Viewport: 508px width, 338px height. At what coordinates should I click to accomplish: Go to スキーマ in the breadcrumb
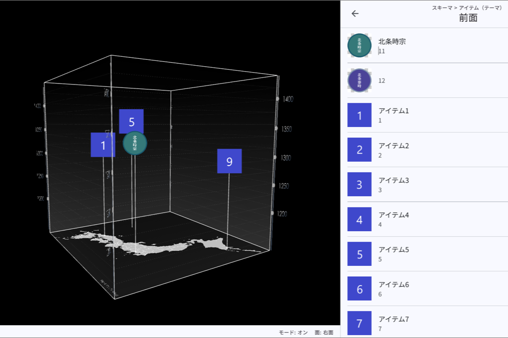click(442, 8)
